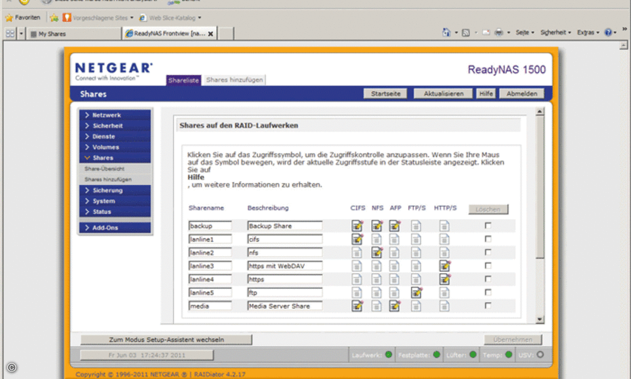
Task: Click the FTP/S access icon for backup
Action: [416, 226]
